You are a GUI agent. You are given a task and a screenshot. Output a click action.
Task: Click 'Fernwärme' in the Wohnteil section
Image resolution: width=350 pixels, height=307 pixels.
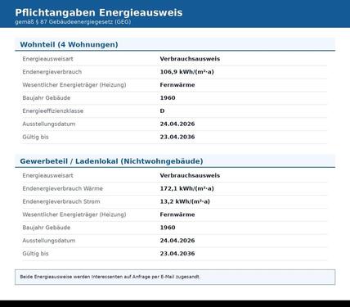point(177,85)
